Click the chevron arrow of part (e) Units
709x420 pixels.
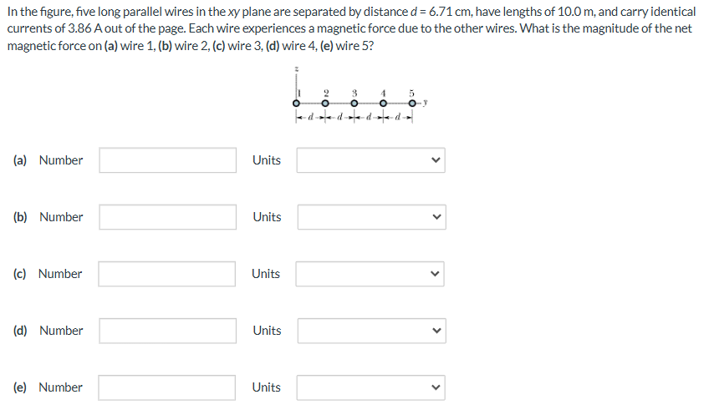click(x=436, y=387)
